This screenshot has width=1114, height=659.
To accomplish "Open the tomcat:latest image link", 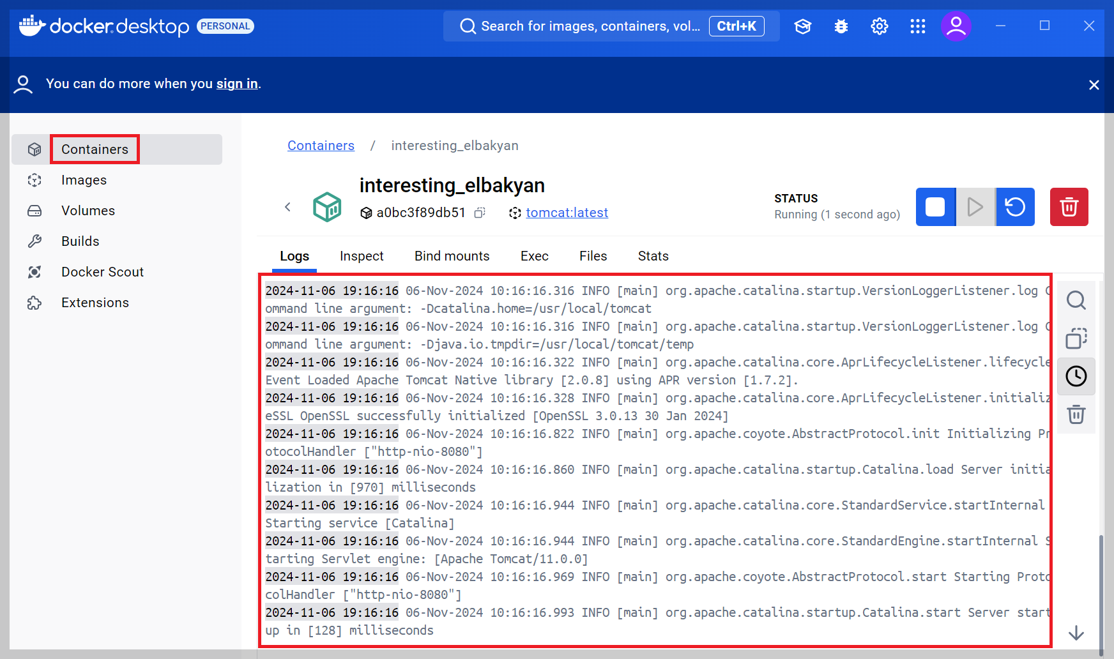I will coord(567,213).
